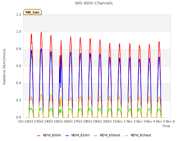The image size is (188, 141).
Task: Click the Nov 3 date tick
Action: click(x=141, y=121)
